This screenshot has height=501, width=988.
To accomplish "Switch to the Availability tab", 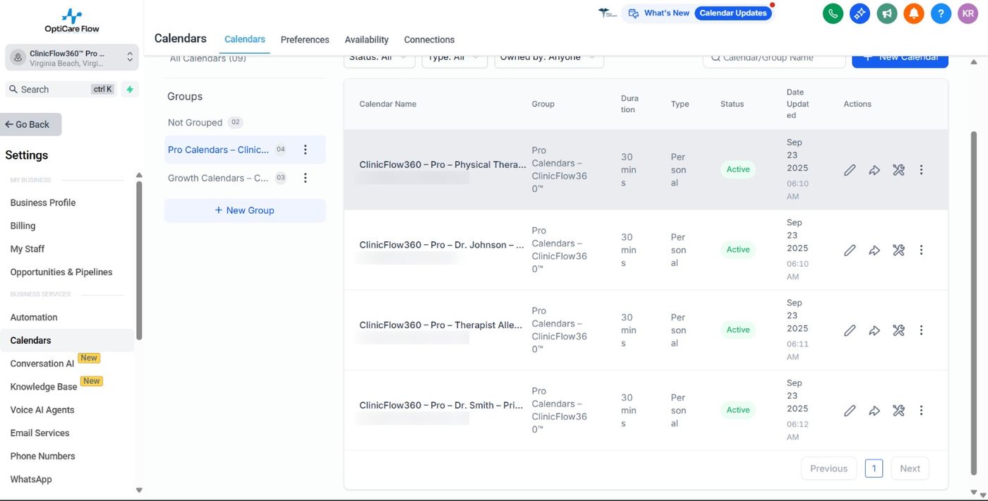I will [x=366, y=40].
